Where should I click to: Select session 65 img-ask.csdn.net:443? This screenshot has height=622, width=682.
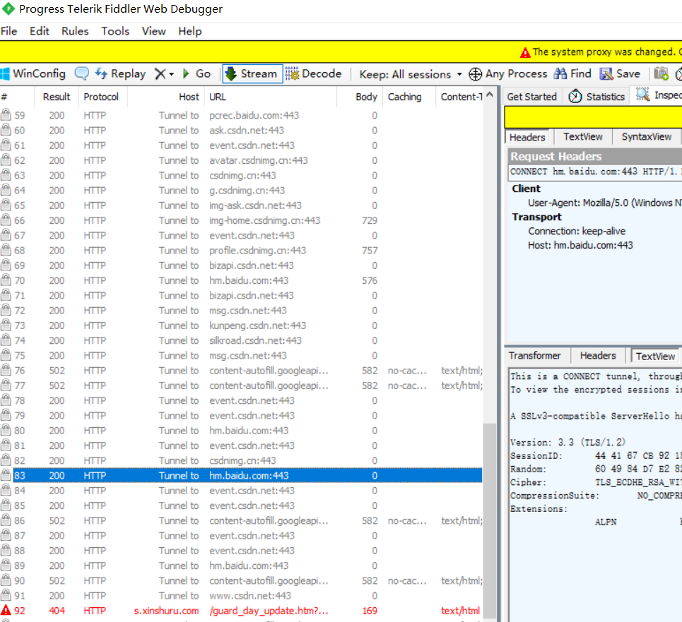(x=241, y=205)
